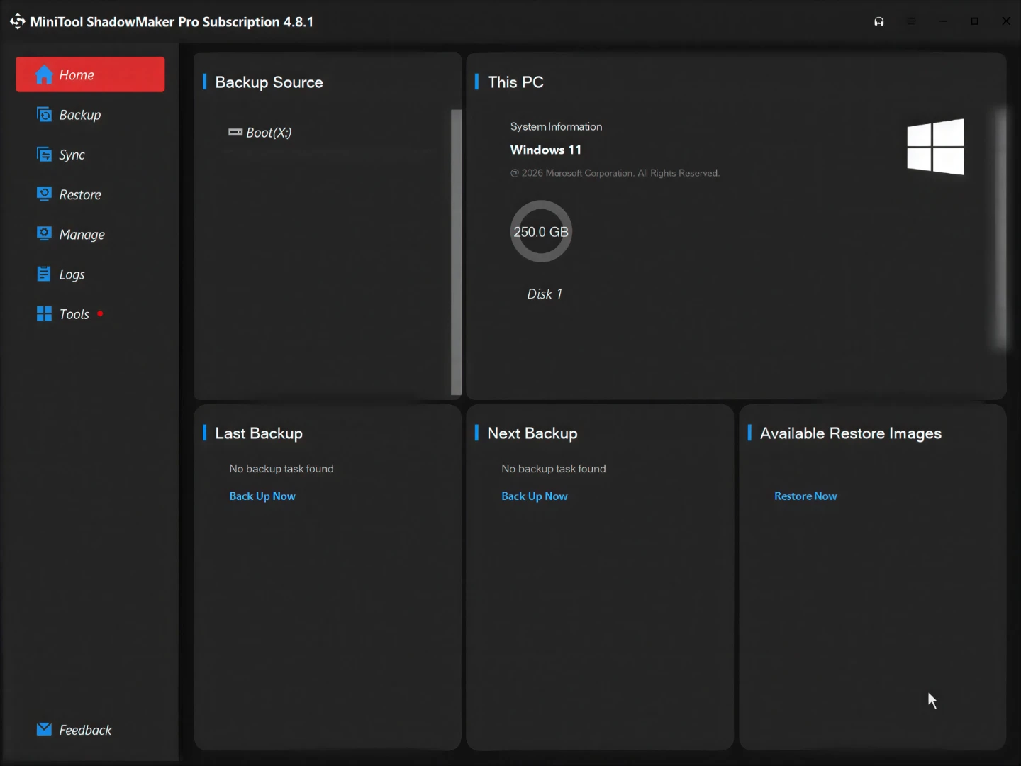Viewport: 1021px width, 766px height.
Task: Click the Windows logo in This PC
Action: click(x=936, y=146)
